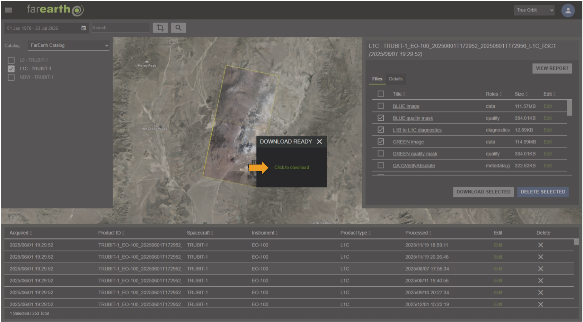Switch to the Details tab
The height and width of the screenshot is (322, 583).
pos(396,79)
